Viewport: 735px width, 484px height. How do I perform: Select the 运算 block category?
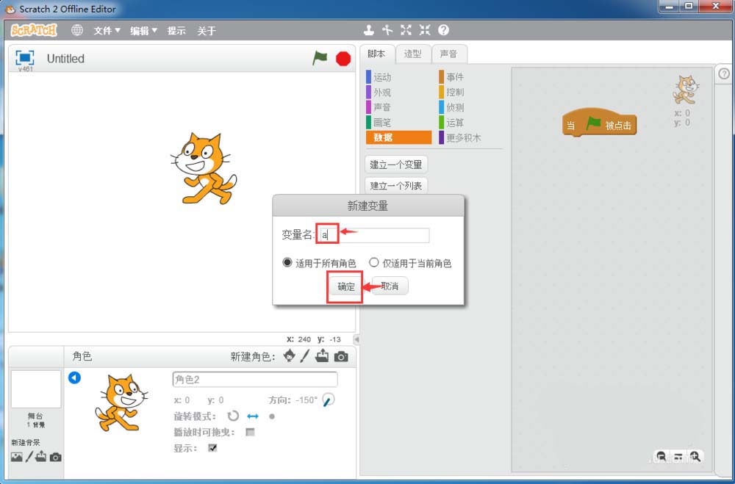pyautogui.click(x=470, y=123)
